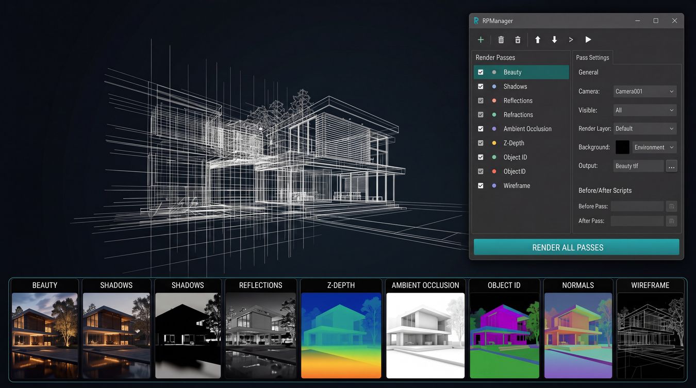The image size is (696, 388).
Task: Uncheck the Shadows pass checkbox
Action: click(480, 87)
